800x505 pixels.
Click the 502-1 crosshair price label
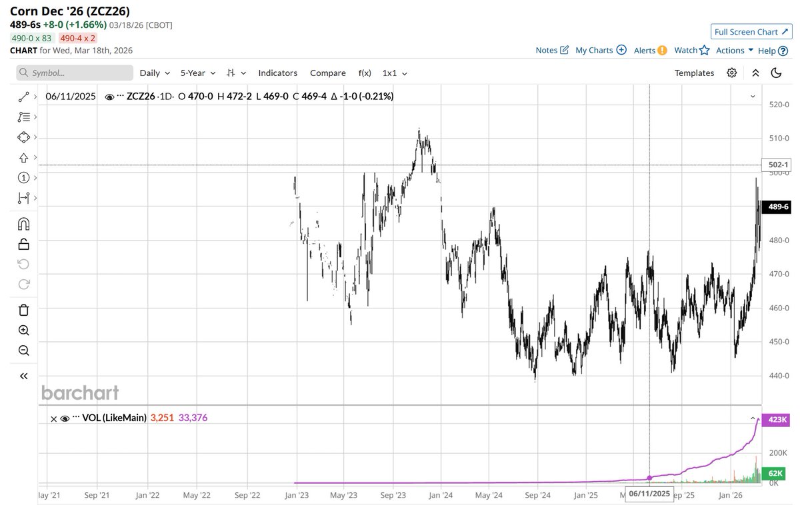(776, 165)
